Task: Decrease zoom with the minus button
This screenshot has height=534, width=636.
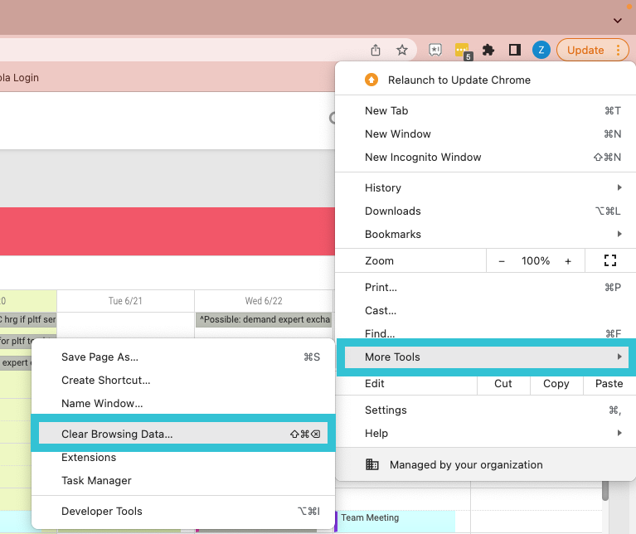Action: [x=502, y=260]
